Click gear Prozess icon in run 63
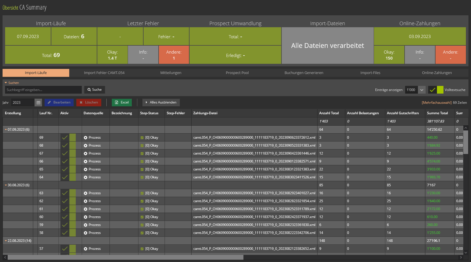The height and width of the screenshot is (262, 471). point(85,193)
